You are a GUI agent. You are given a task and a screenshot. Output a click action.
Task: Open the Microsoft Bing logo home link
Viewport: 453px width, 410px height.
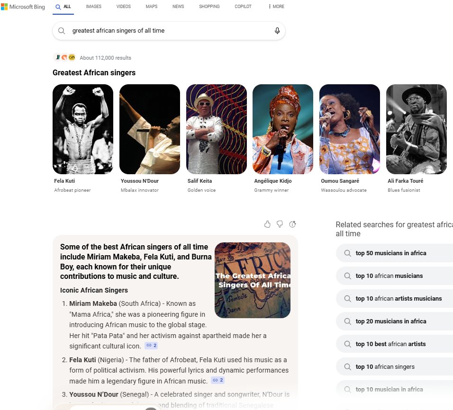(23, 7)
